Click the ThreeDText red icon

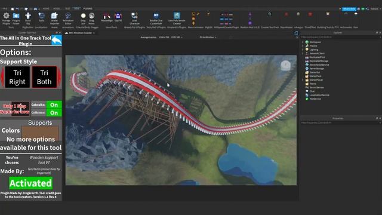(310, 14)
